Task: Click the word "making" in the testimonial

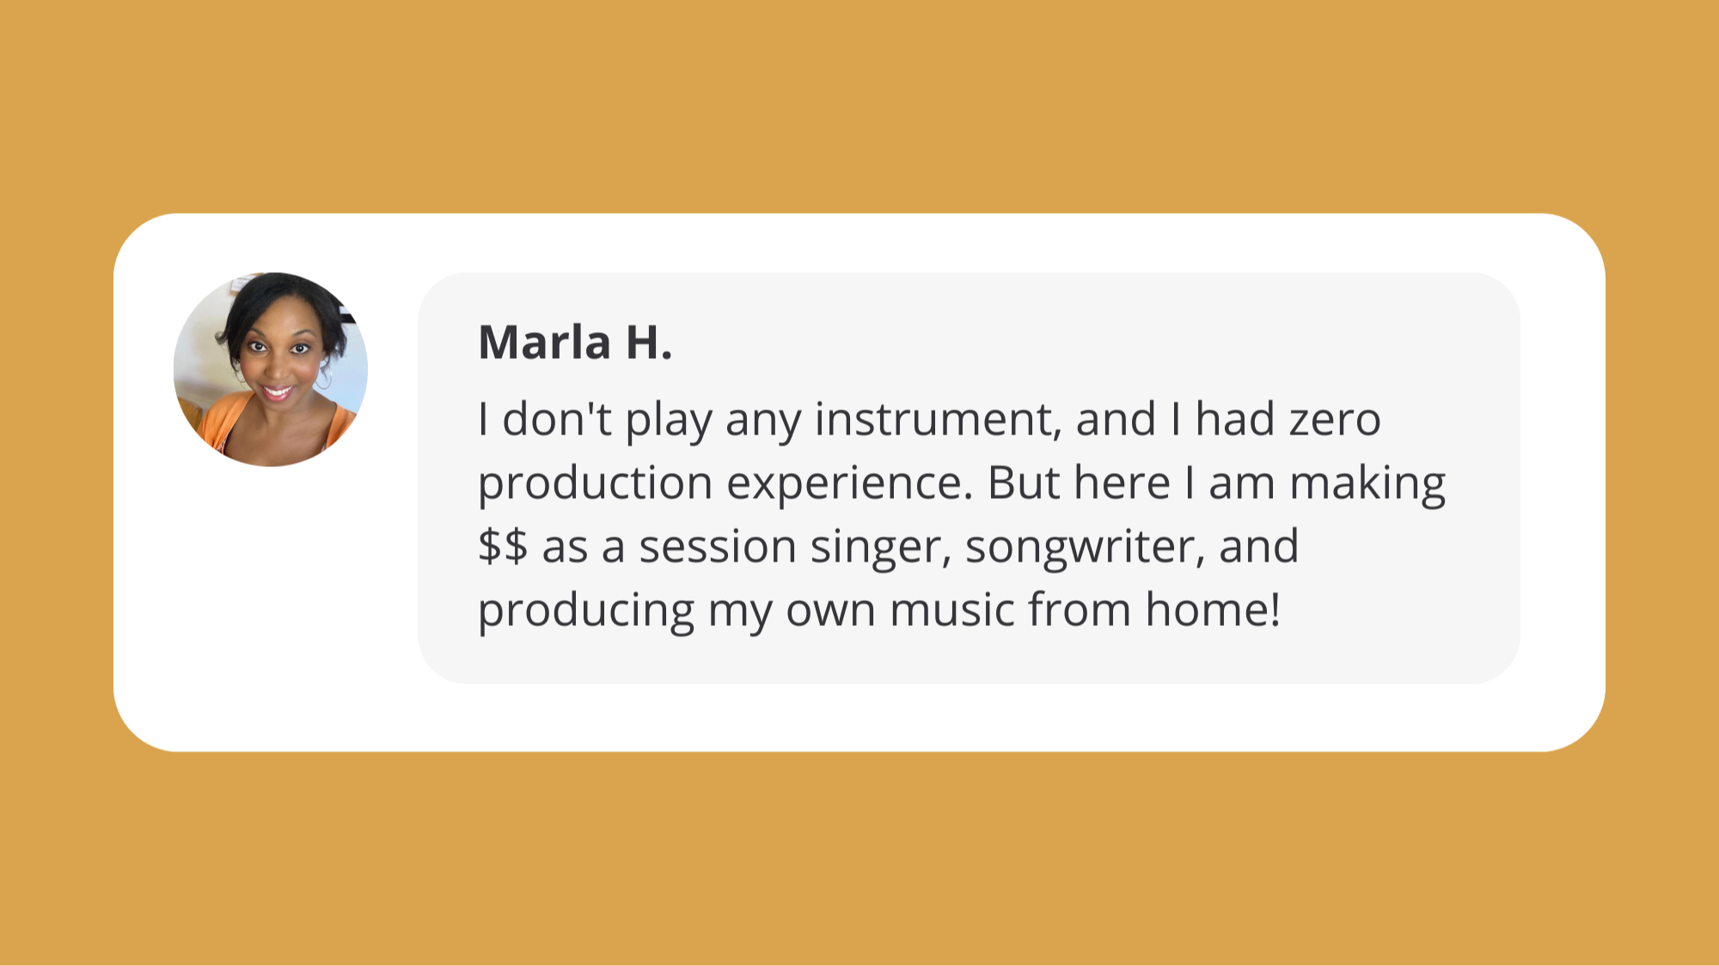Action: pos(1367,485)
